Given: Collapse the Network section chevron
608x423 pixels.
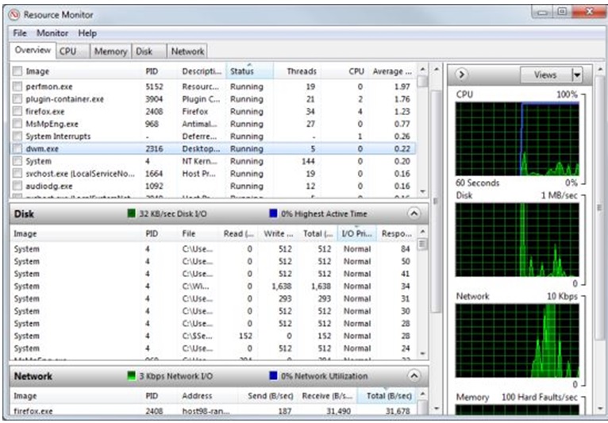Looking at the screenshot, I should point(414,376).
